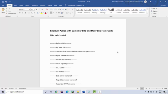Select Center paragraph alignment
The width and height of the screenshot is (168, 94).
pos(54,13)
